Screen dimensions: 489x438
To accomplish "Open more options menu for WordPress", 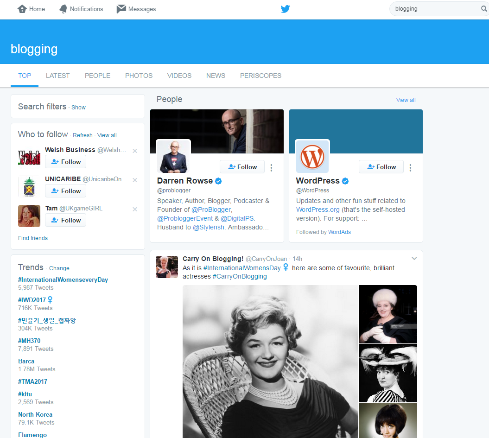I will pos(411,167).
